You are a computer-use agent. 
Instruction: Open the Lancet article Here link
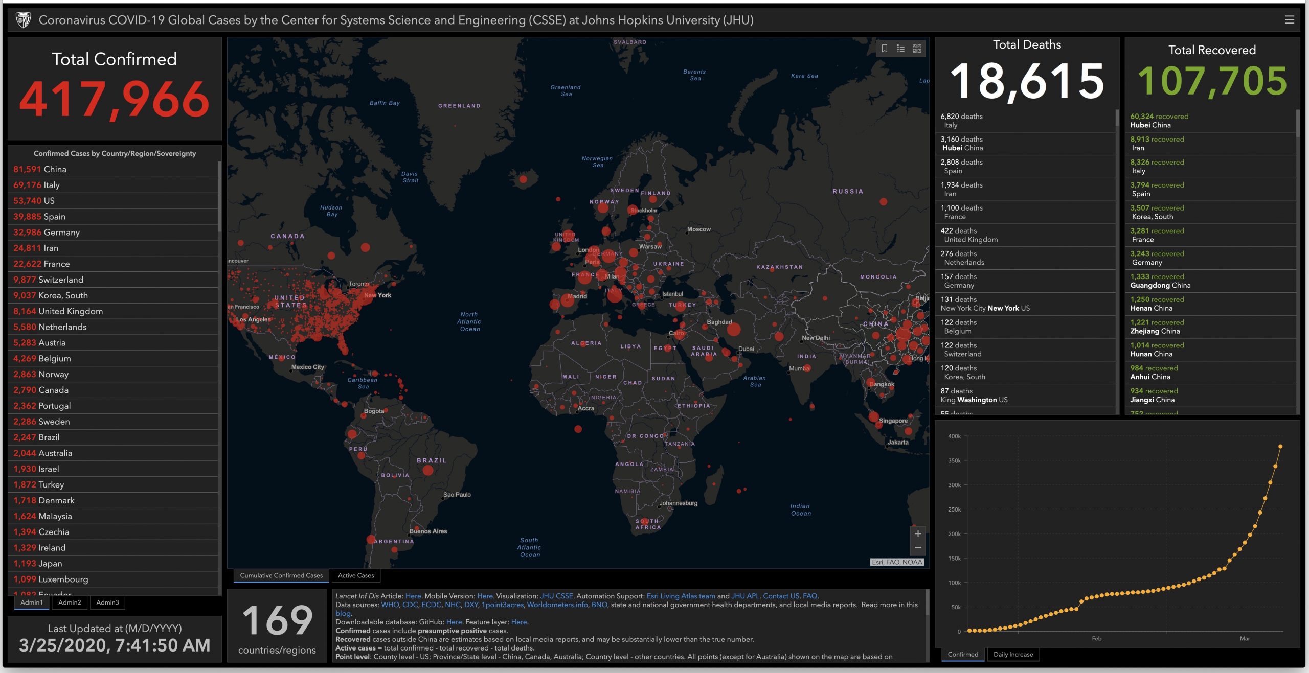tap(413, 596)
